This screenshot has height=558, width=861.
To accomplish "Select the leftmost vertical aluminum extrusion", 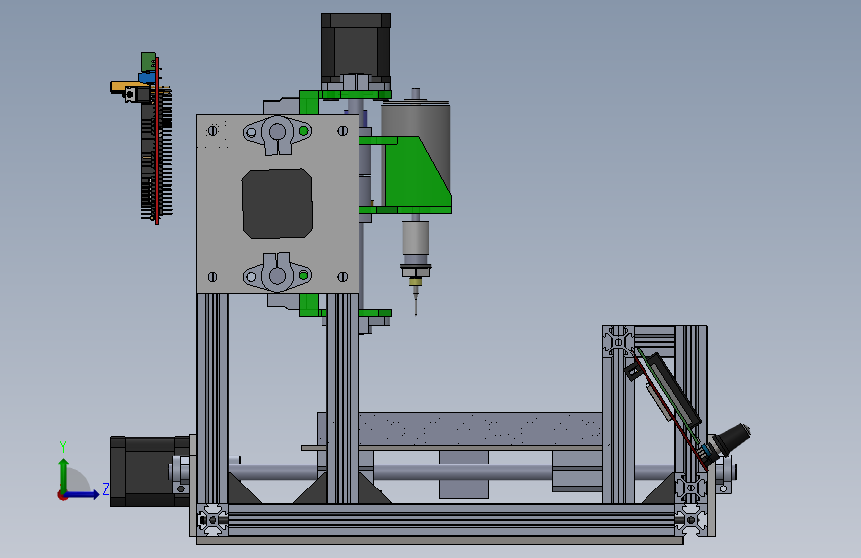I will click(212, 399).
